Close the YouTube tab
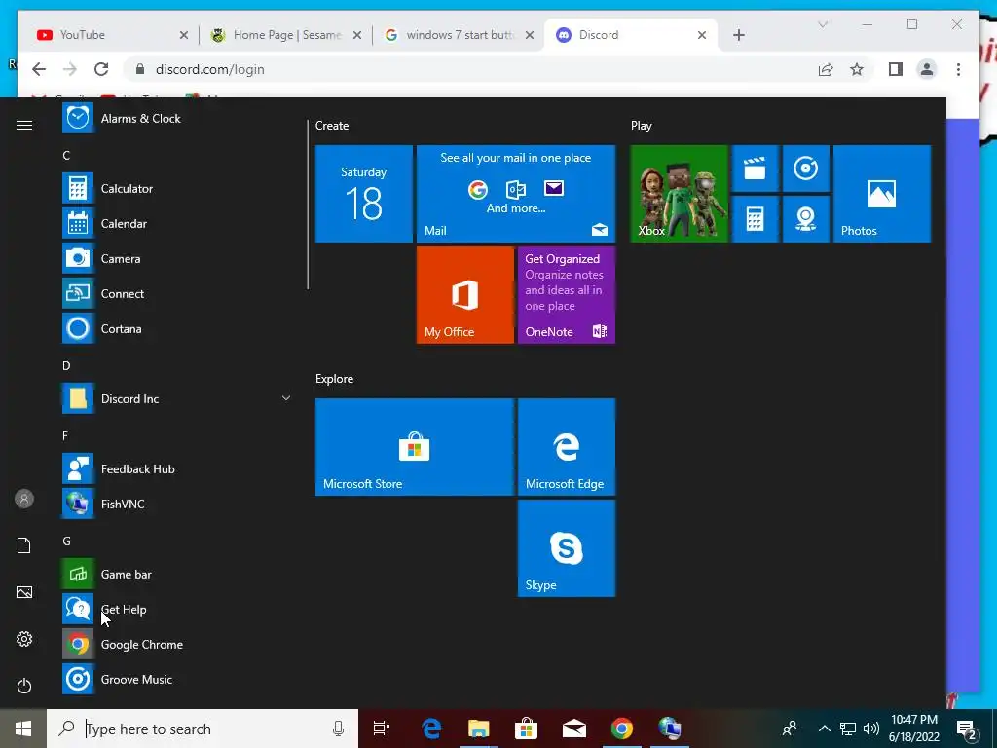Screen dimensions: 997x748 click(x=184, y=35)
